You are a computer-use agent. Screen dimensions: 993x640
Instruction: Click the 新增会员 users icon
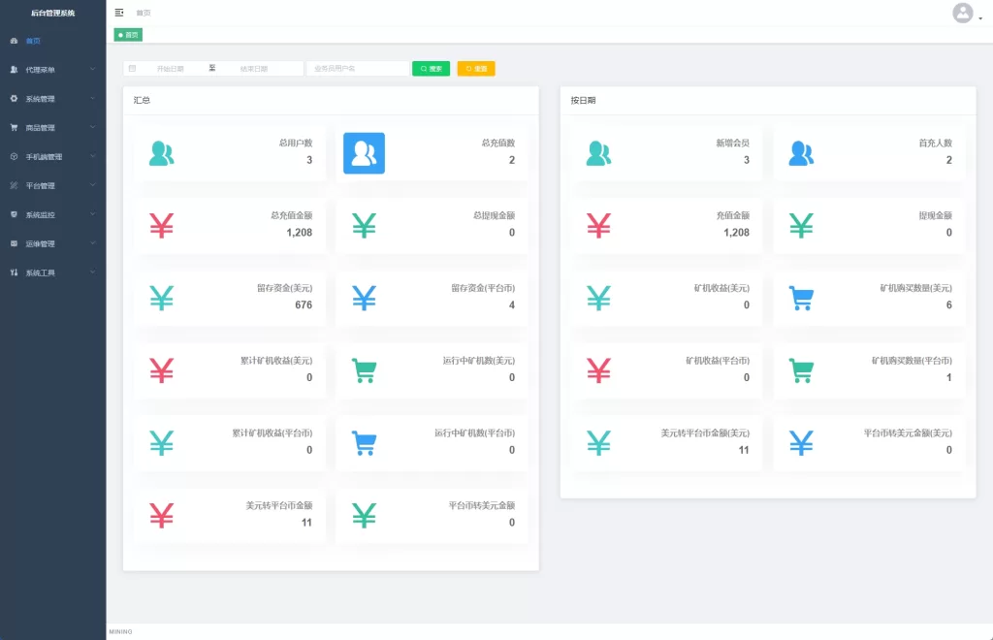click(x=598, y=153)
